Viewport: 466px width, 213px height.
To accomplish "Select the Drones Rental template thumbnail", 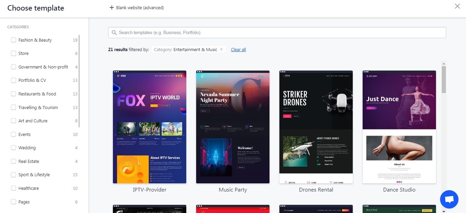I will (316, 127).
